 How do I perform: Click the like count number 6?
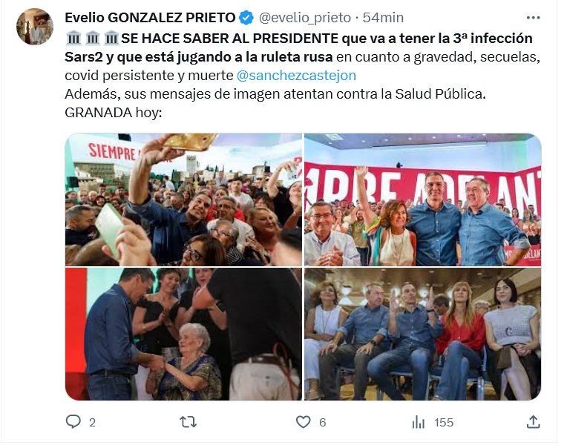pos(323,422)
